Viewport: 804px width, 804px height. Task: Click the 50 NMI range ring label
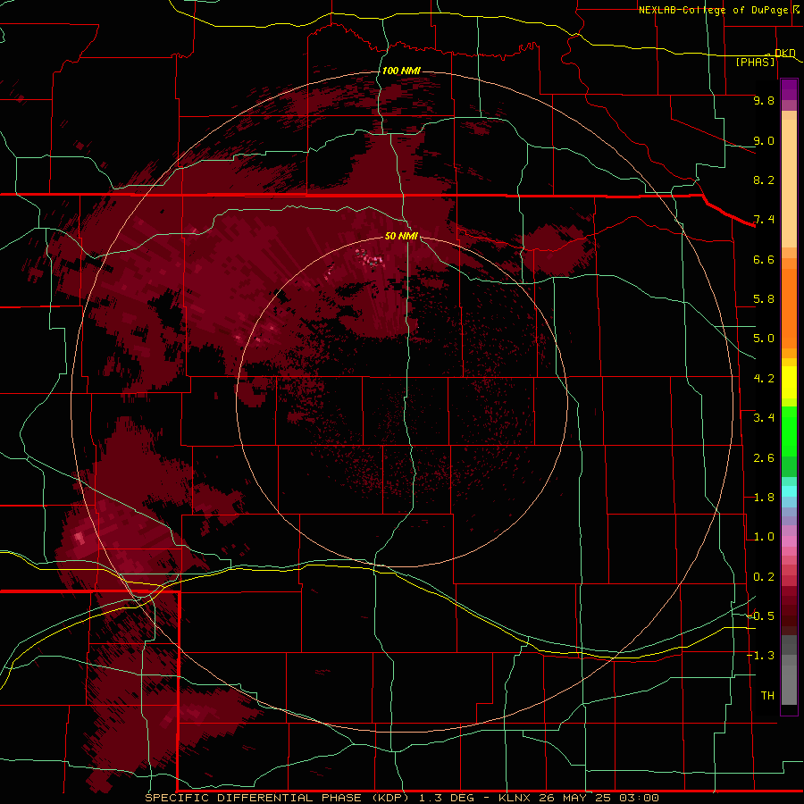click(x=401, y=236)
